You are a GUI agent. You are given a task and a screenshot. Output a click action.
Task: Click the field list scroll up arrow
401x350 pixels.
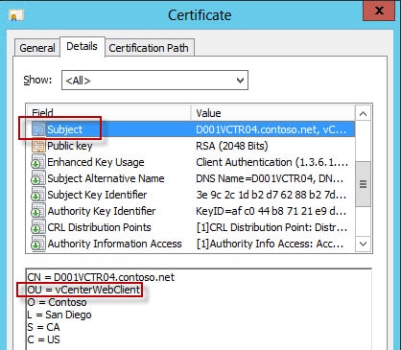click(363, 114)
